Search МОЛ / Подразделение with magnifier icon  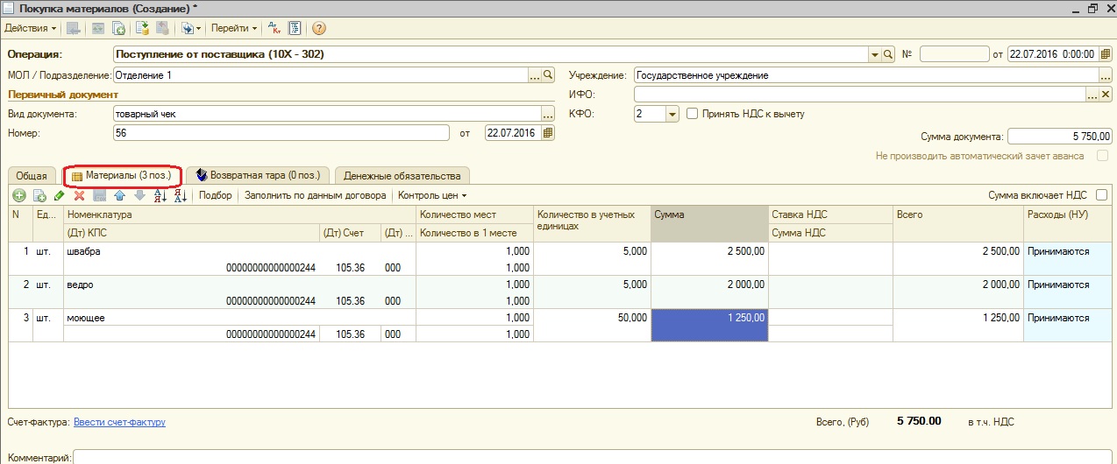tap(549, 75)
